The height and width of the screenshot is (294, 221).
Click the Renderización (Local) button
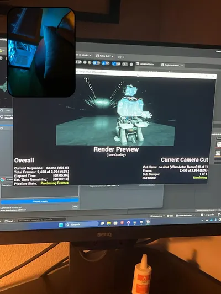(206, 210)
